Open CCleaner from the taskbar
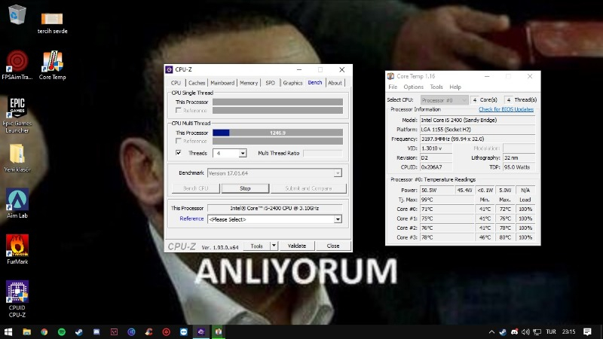The width and height of the screenshot is (603, 339). point(148,331)
